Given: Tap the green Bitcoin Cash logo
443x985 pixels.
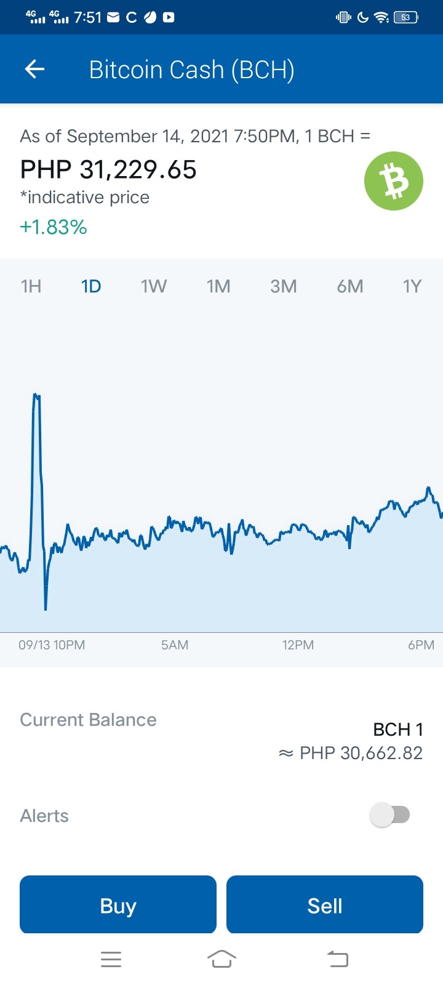Looking at the screenshot, I should [394, 181].
